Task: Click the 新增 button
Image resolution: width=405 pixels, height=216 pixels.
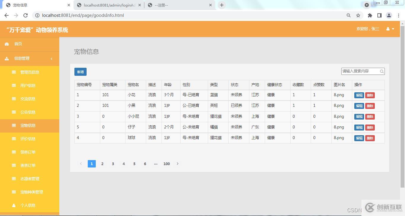Action: [80, 72]
